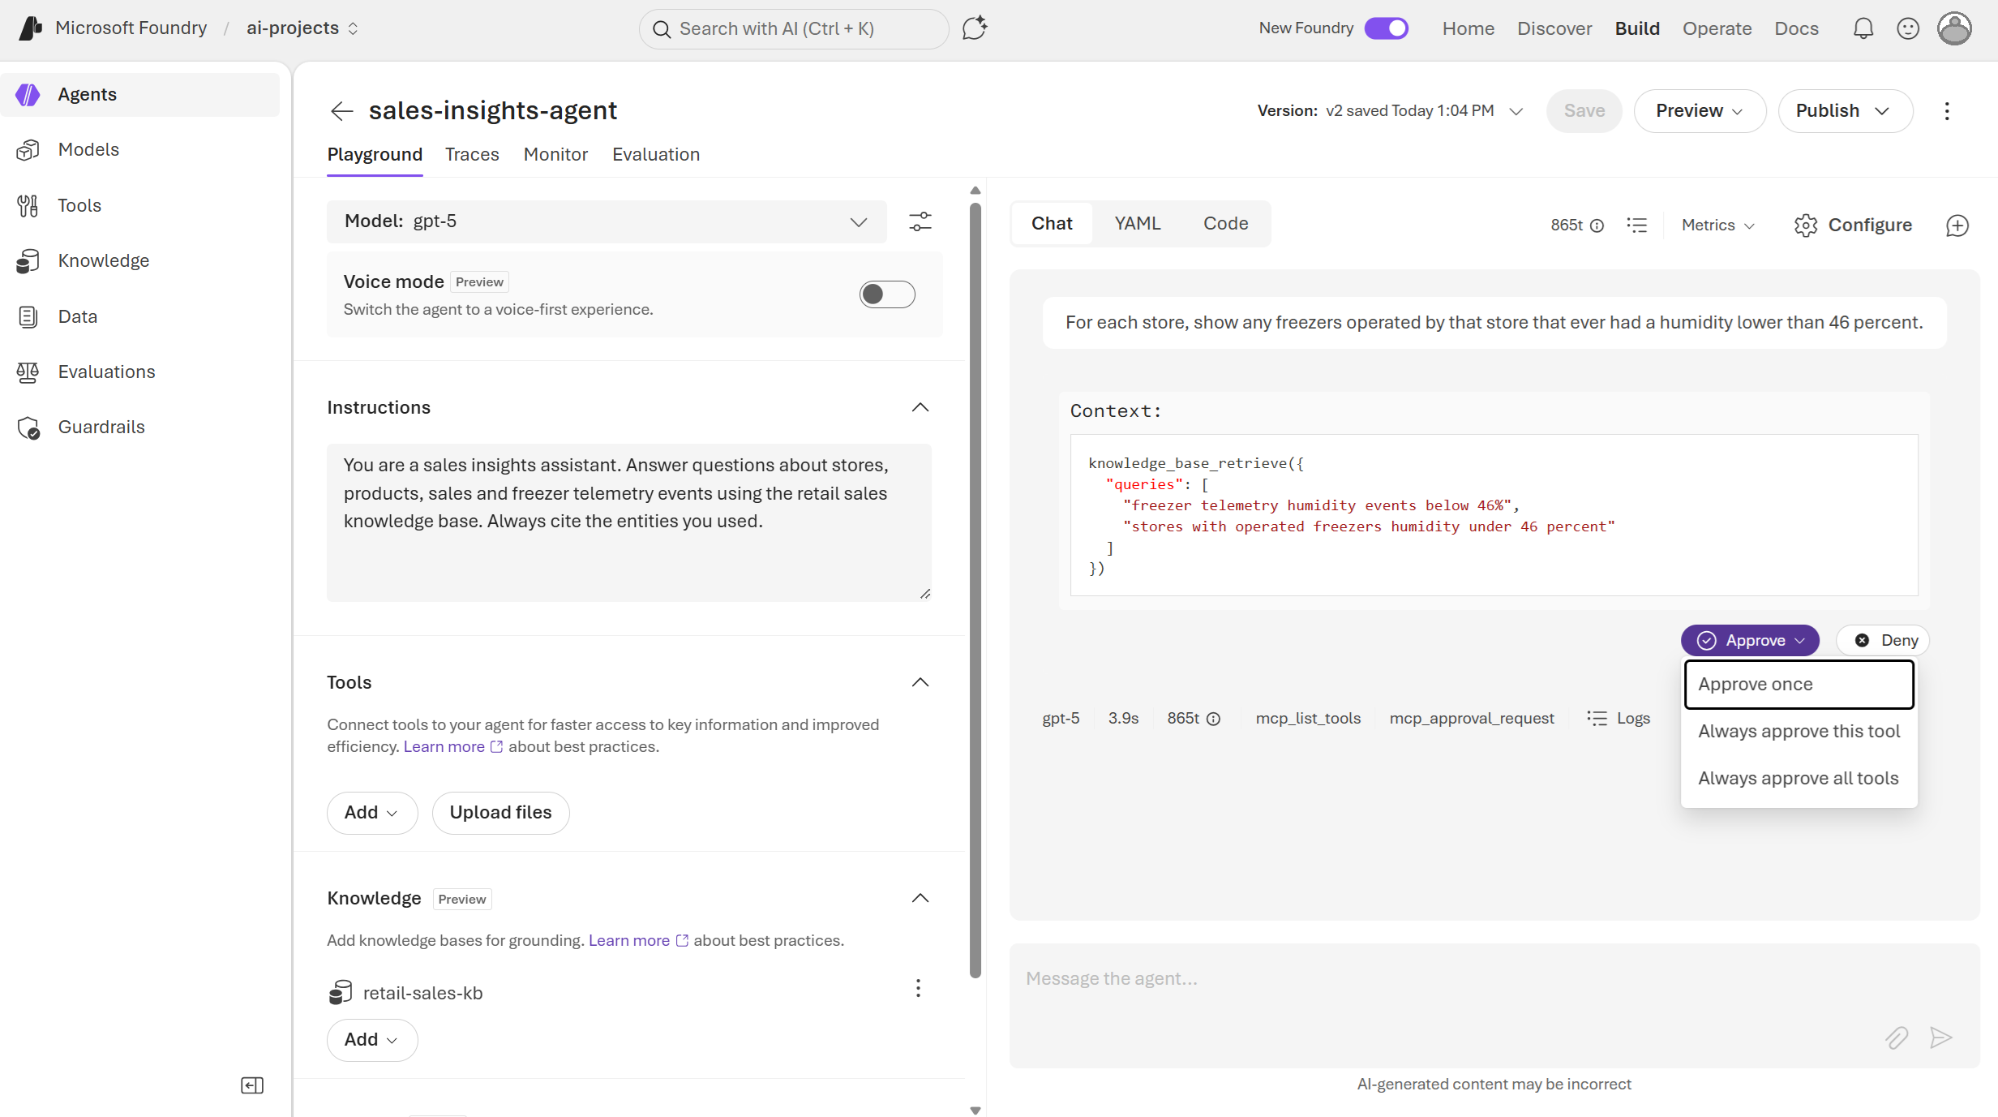Click the attach file paperclip icon
This screenshot has height=1117, width=1998.
pyautogui.click(x=1897, y=1038)
